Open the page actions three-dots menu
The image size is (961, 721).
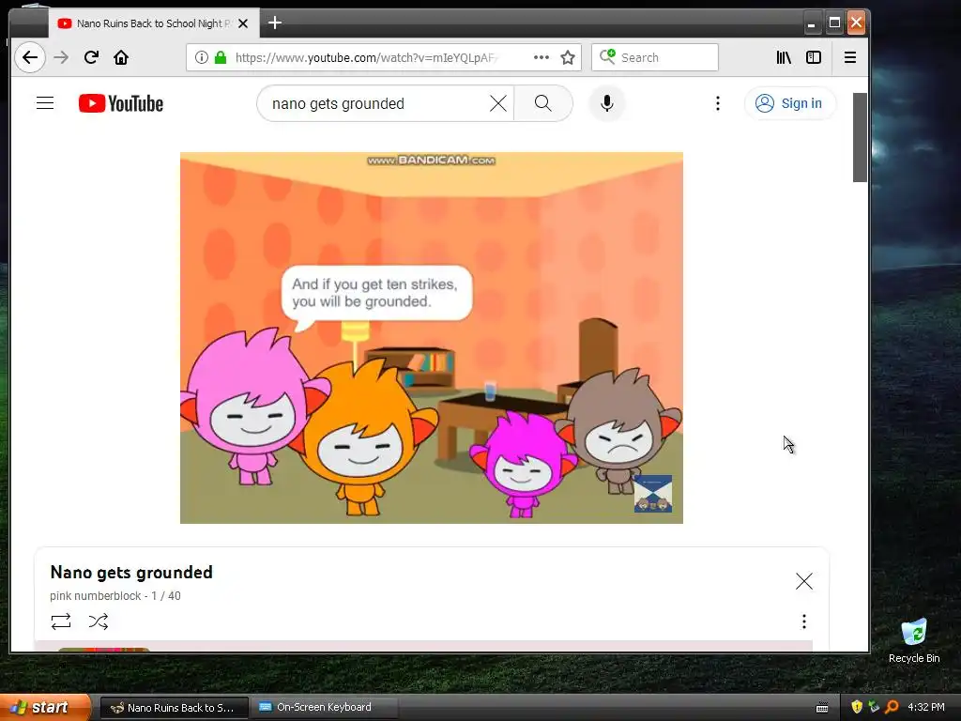pyautogui.click(x=542, y=57)
